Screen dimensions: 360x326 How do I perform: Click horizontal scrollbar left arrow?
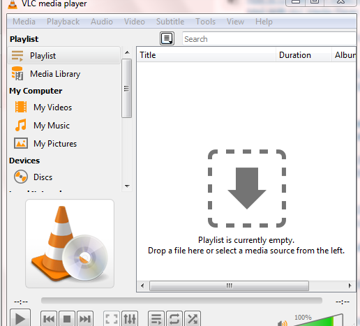tap(142, 286)
